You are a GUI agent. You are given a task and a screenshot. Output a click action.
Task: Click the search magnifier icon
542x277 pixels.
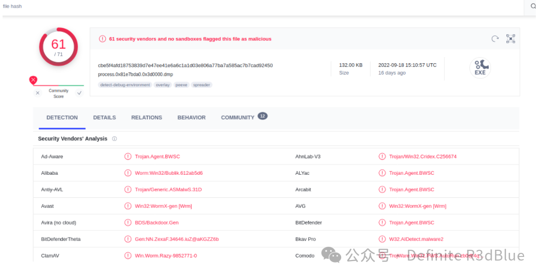click(533, 6)
